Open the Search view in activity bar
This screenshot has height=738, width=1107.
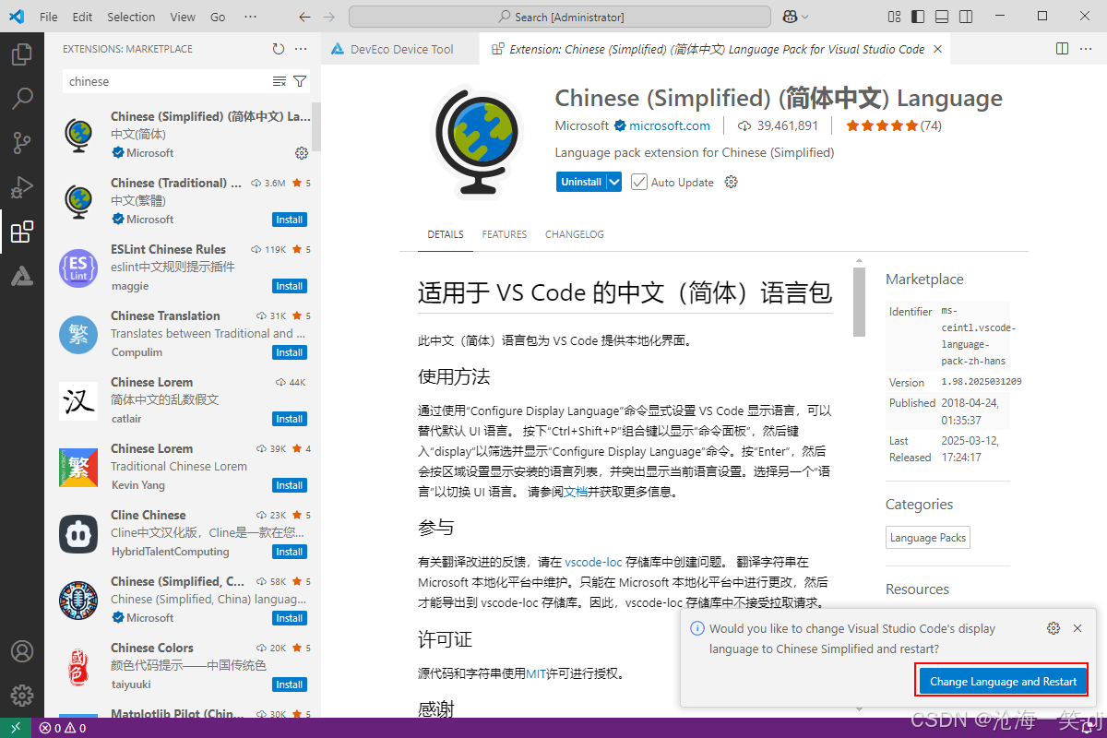coord(22,99)
